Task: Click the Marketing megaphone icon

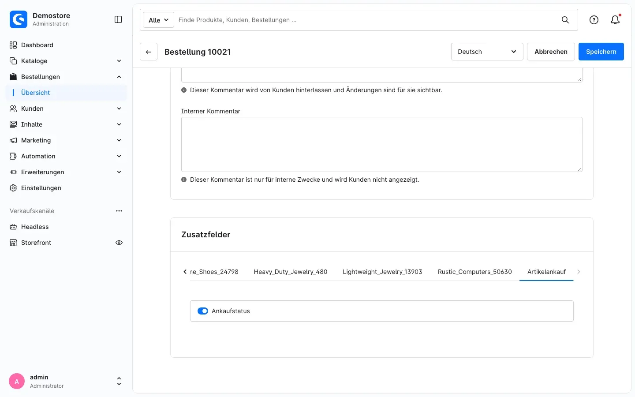Action: [13, 140]
